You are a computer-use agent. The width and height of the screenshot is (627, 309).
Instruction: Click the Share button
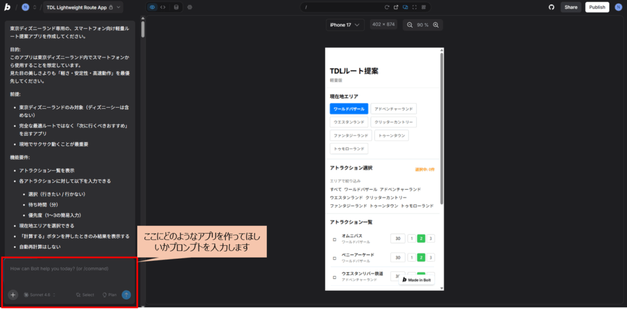click(x=571, y=7)
